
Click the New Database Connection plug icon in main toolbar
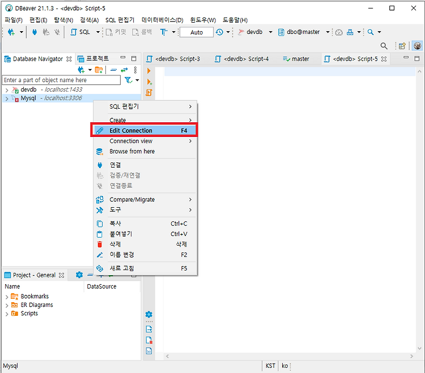[11, 32]
